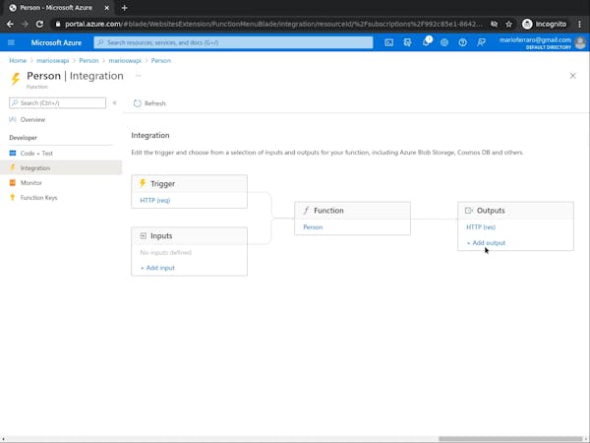The width and height of the screenshot is (590, 443).
Task: Close the Person Integration blade
Action: tap(573, 76)
